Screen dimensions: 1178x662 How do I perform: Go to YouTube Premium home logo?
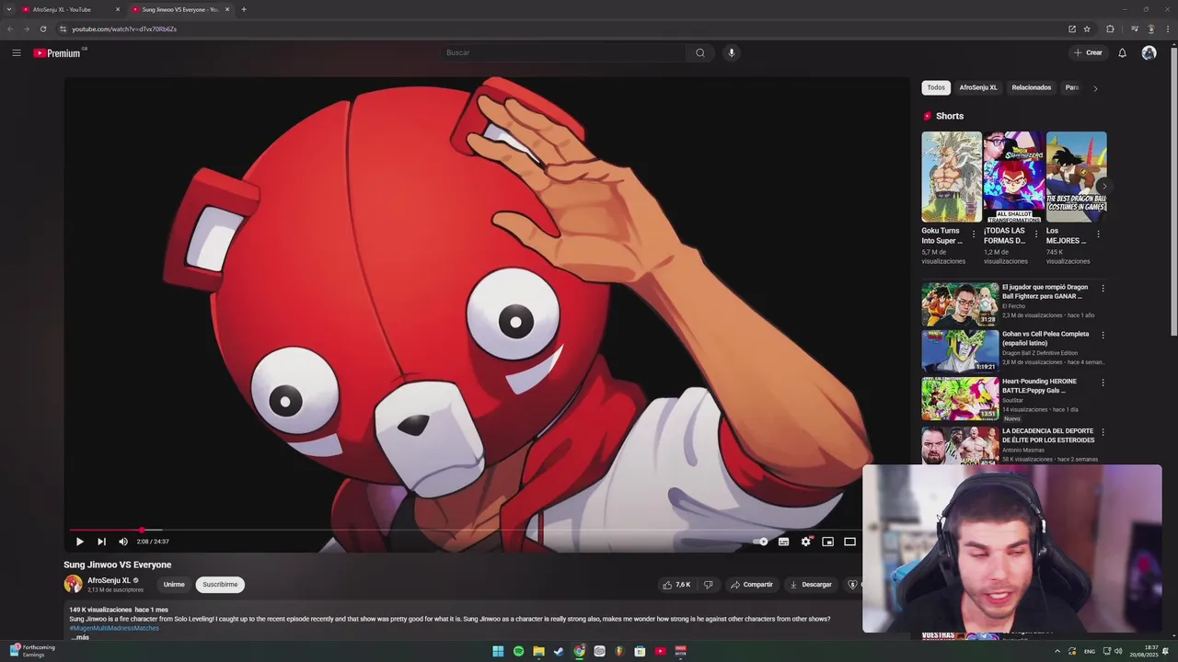(x=57, y=53)
